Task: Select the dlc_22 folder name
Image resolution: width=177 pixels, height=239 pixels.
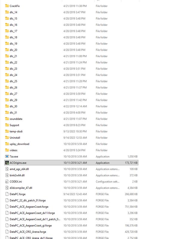Action: tap(13, 62)
